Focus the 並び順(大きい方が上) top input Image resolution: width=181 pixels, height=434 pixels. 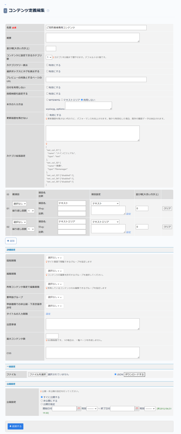coord(51,49)
